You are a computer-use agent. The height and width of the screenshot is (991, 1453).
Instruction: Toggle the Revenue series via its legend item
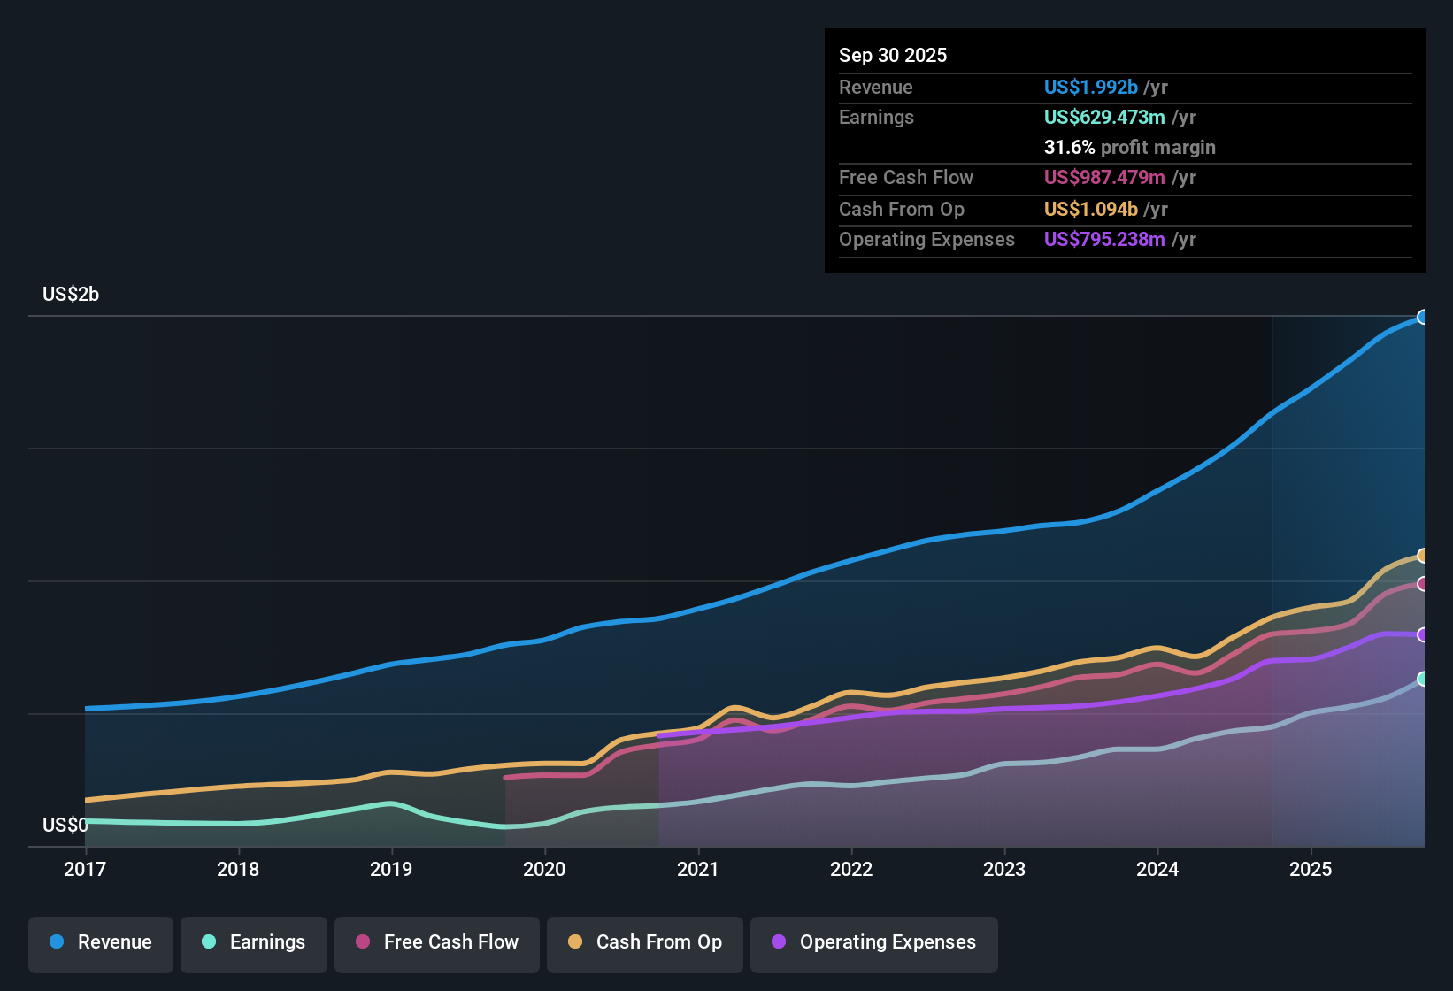click(100, 942)
